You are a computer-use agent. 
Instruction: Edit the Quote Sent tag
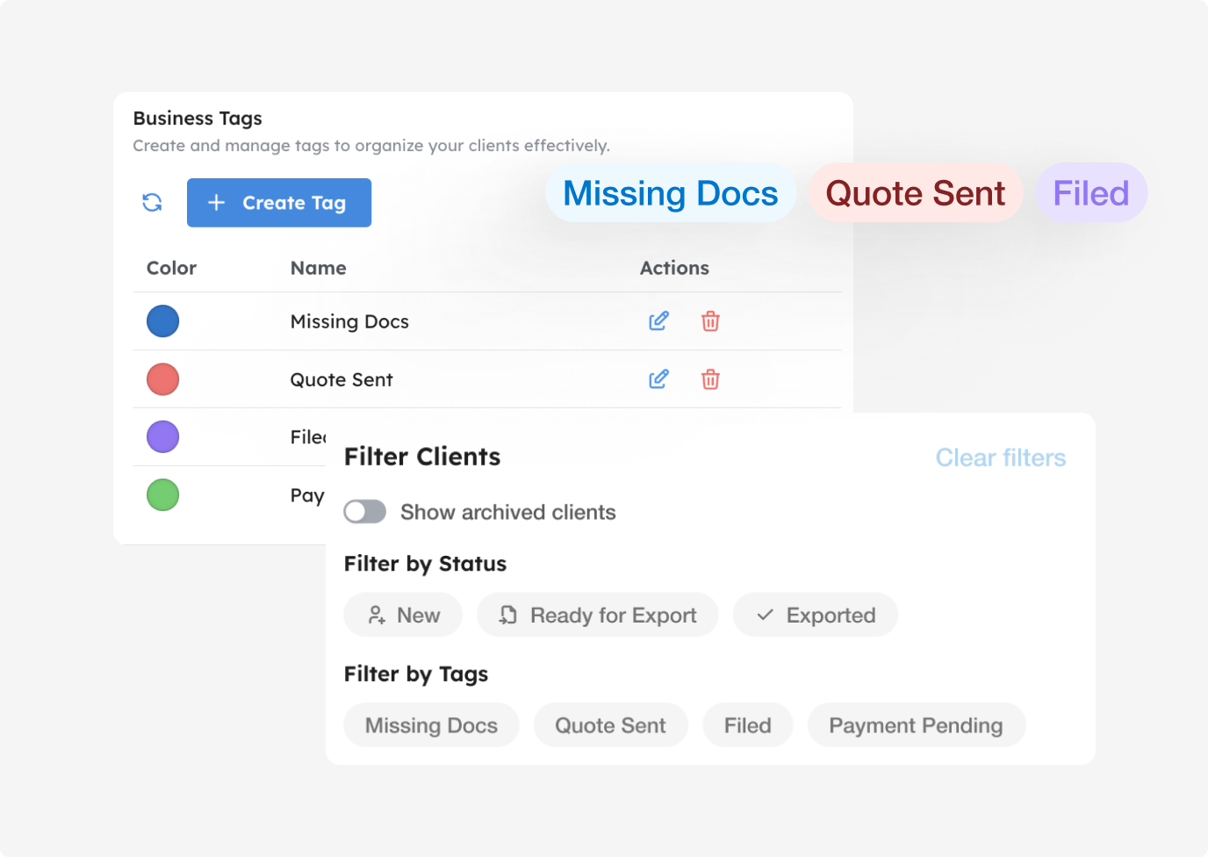tap(658, 379)
